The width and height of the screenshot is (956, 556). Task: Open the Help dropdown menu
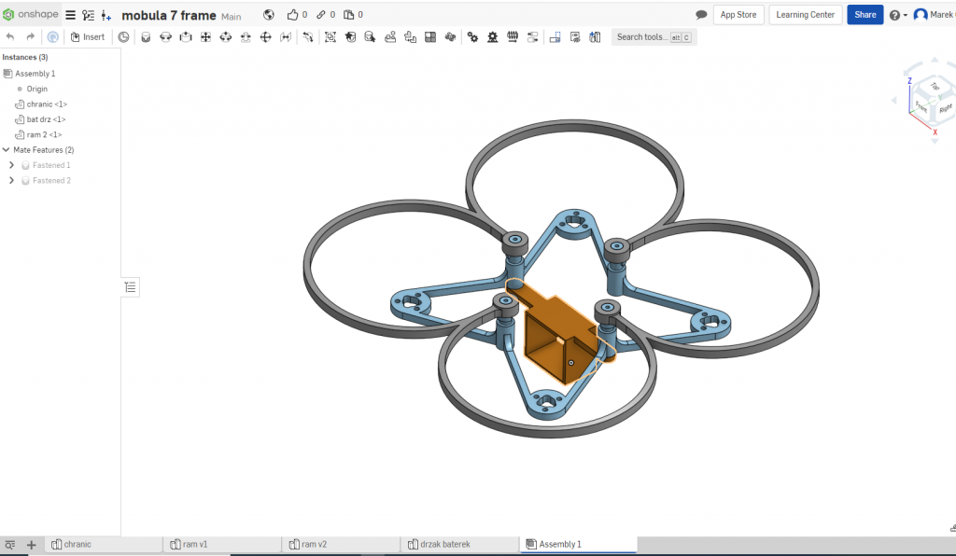tap(897, 15)
